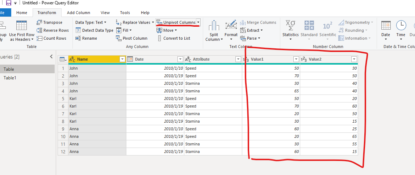Click Rename column button
Screen dimensions: 415x175
point(86,38)
